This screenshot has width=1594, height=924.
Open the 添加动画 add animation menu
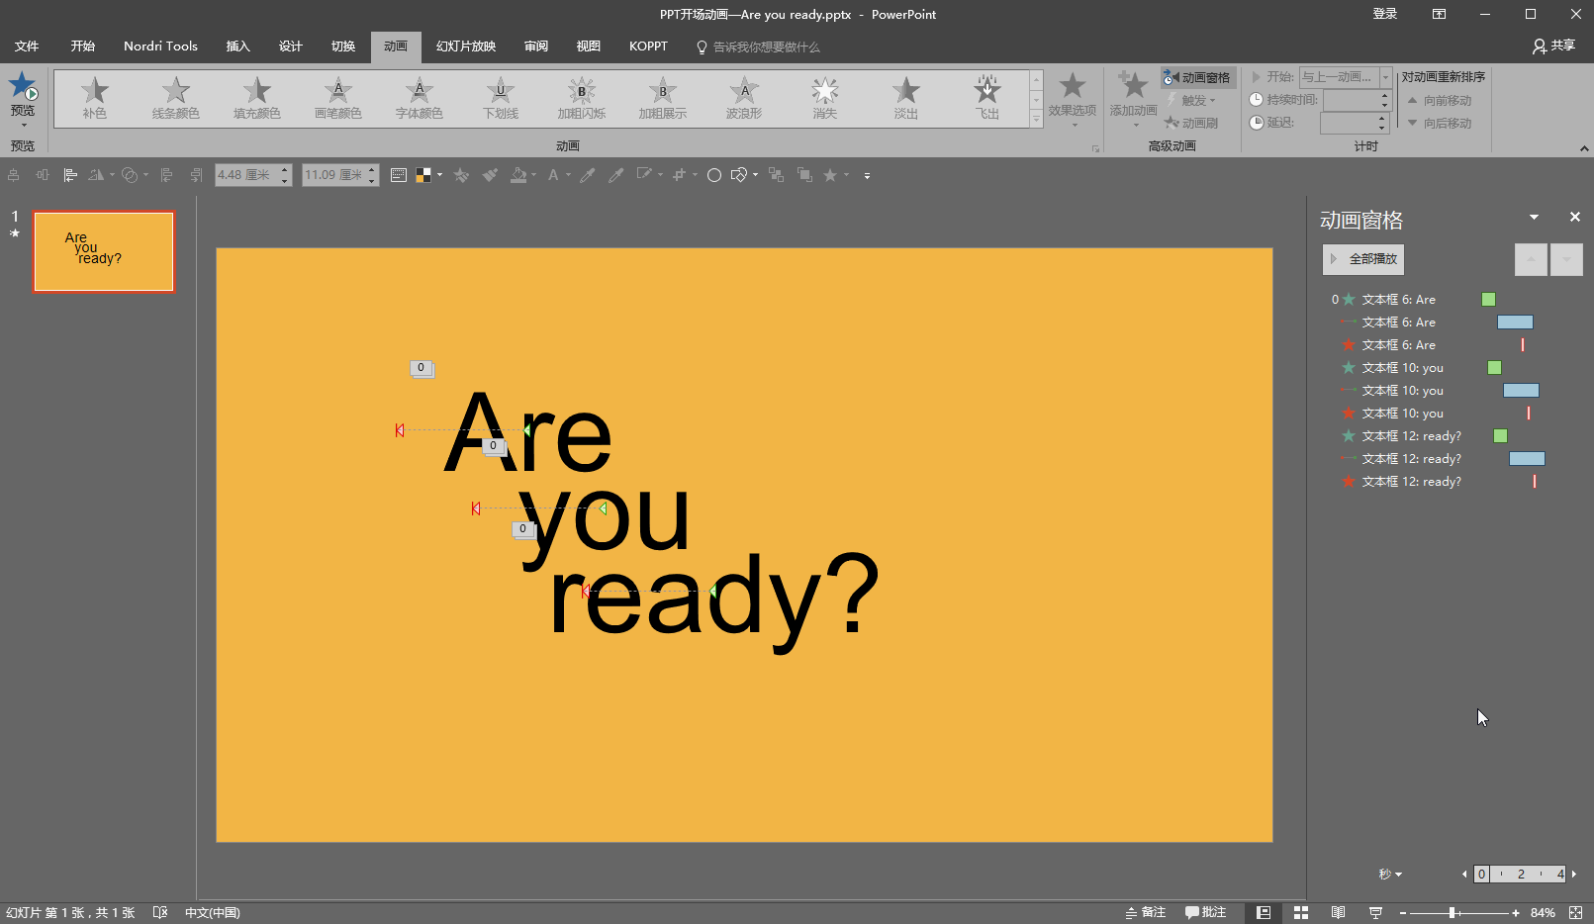point(1134,99)
